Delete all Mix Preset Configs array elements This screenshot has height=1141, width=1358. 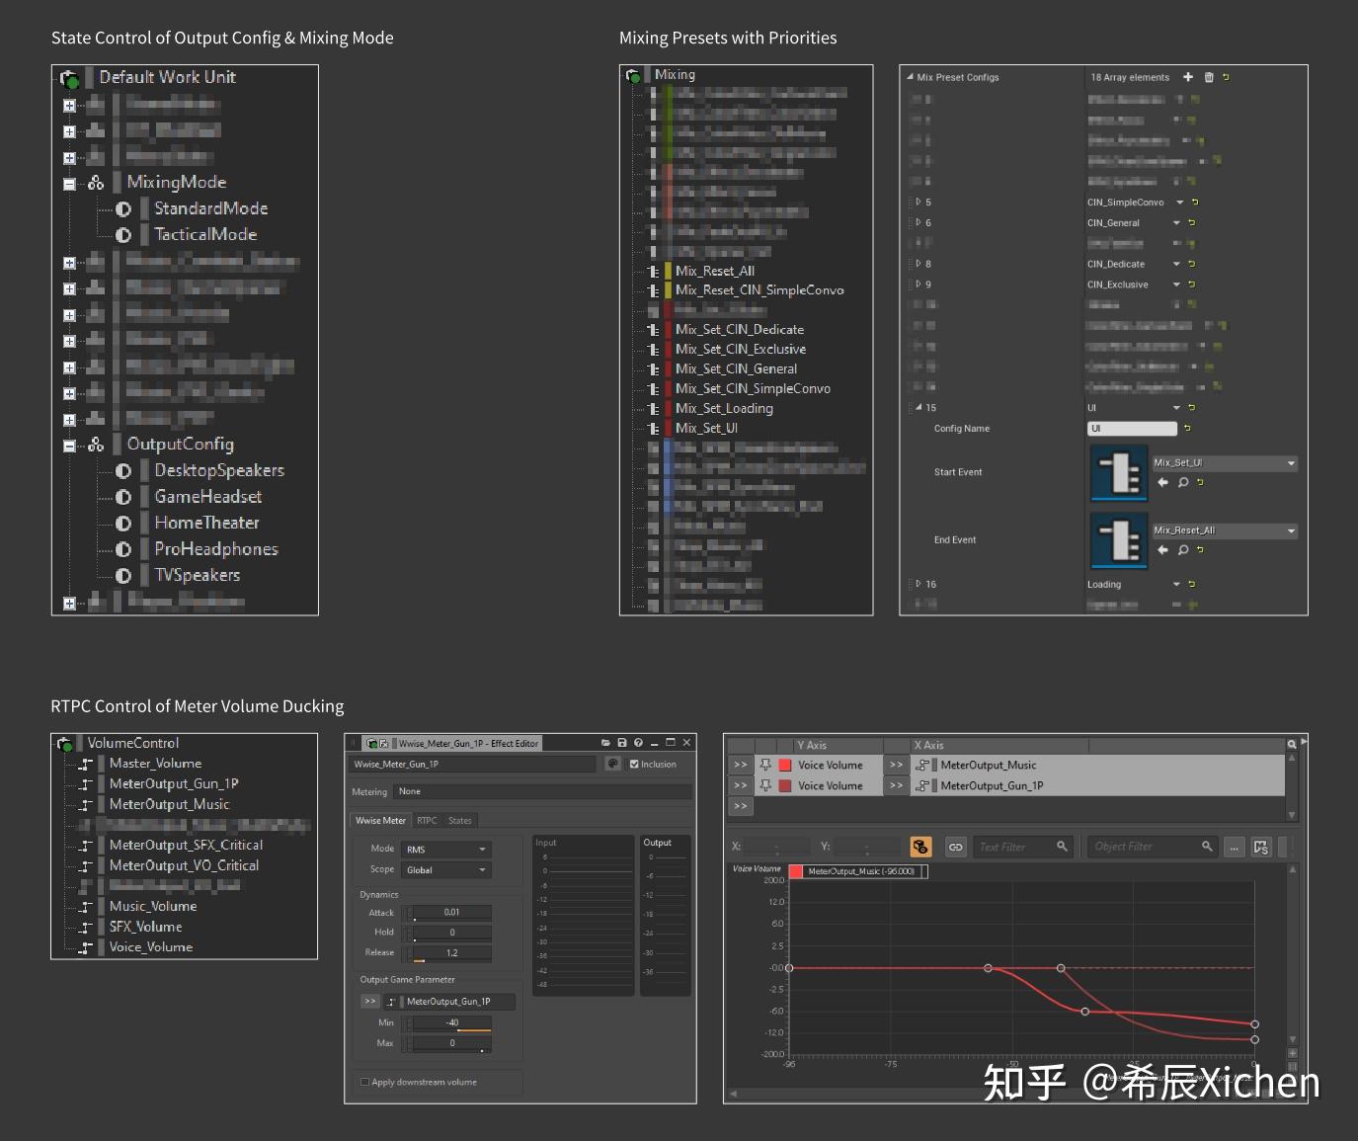pos(1209,77)
